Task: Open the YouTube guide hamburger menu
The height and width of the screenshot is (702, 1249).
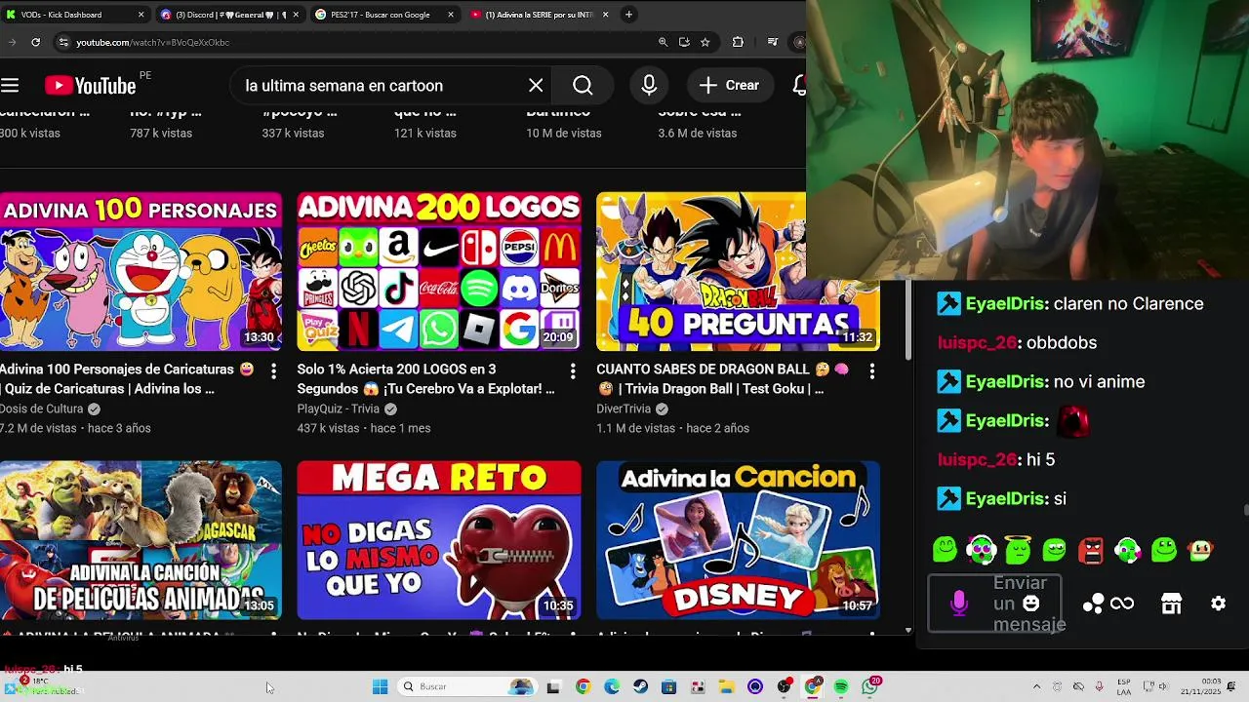Action: [10, 86]
